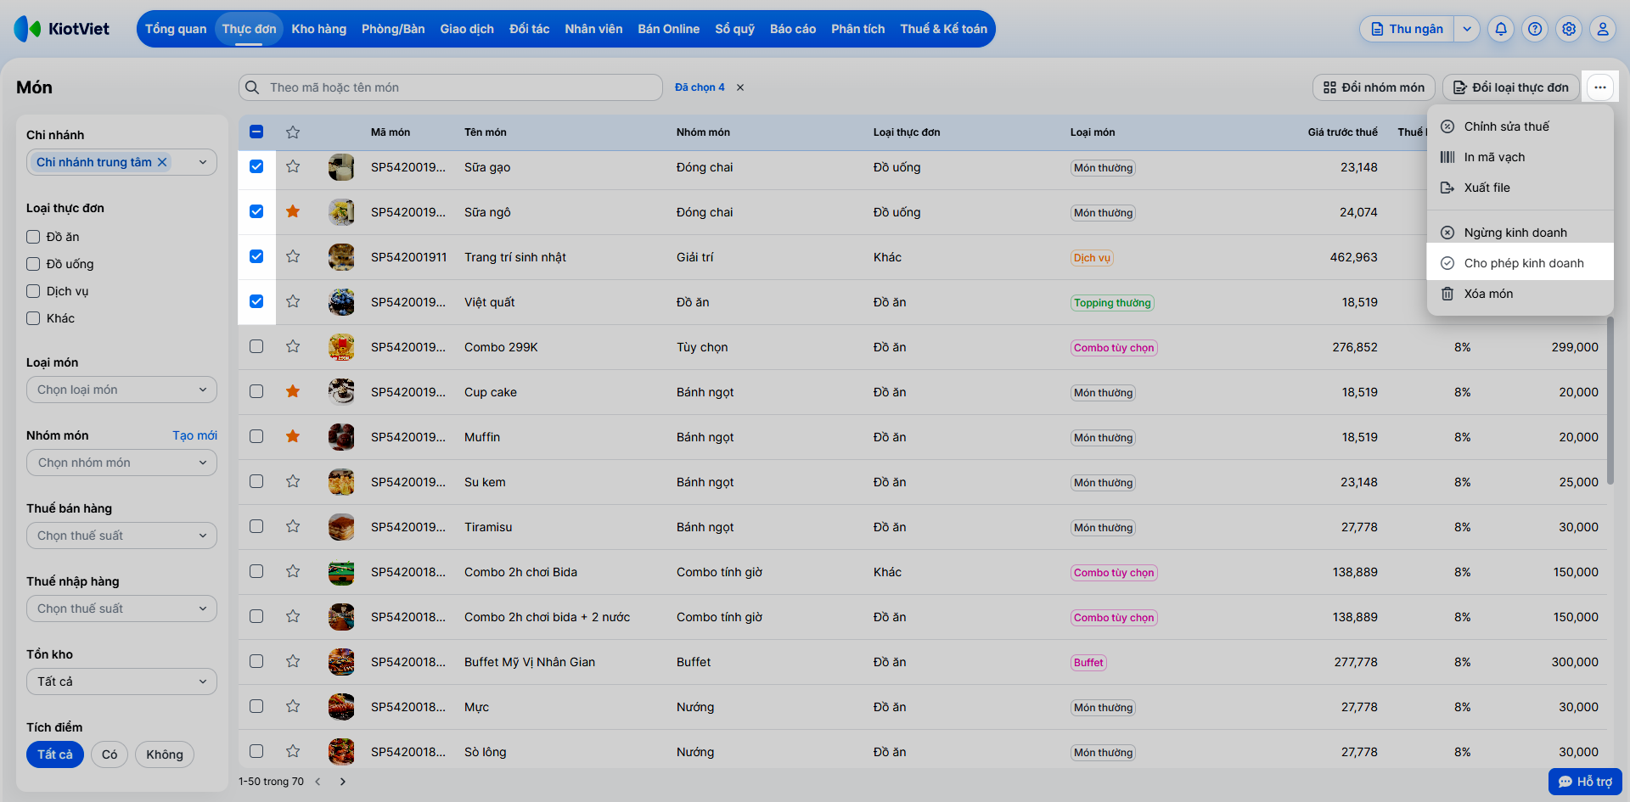Open the Kho hàng tab
Screen dimensions: 1630x802
[x=319, y=29]
